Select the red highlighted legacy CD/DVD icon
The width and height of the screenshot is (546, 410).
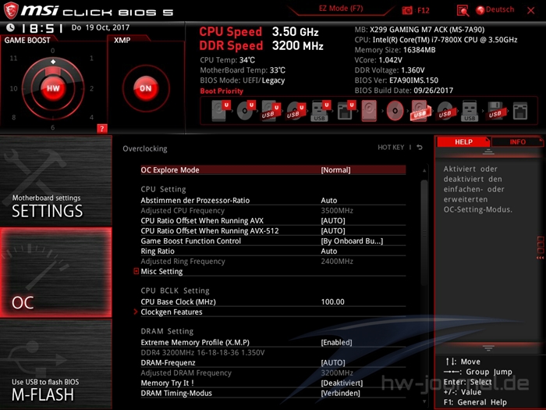tap(395, 111)
